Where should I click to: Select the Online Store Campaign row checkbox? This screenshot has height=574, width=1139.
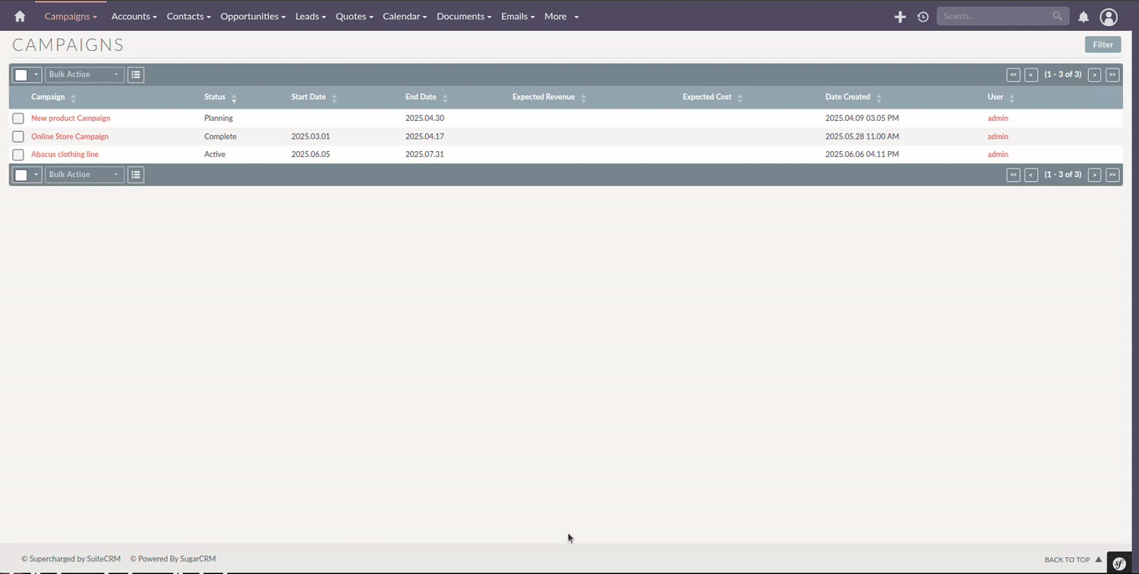pos(18,137)
